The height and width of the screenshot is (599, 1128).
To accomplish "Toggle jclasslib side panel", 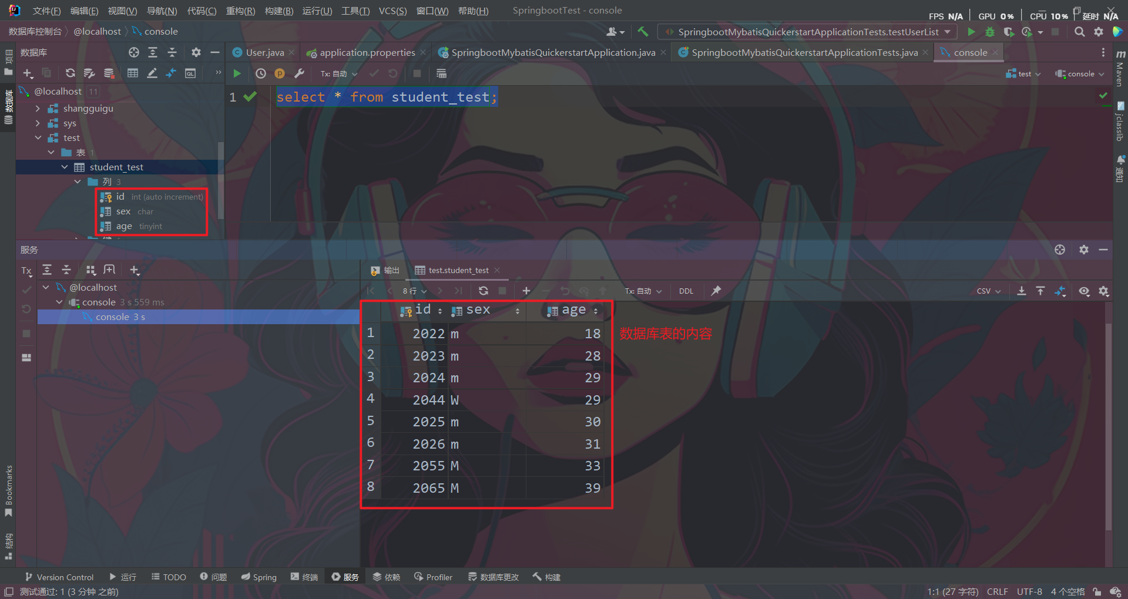I will 1120,122.
